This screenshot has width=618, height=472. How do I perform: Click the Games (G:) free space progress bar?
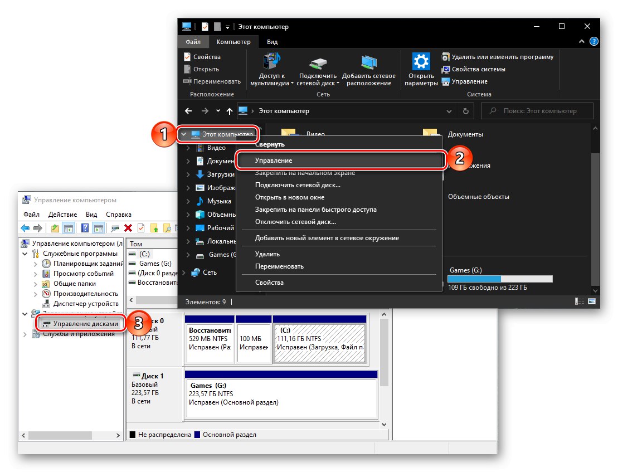tap(499, 279)
